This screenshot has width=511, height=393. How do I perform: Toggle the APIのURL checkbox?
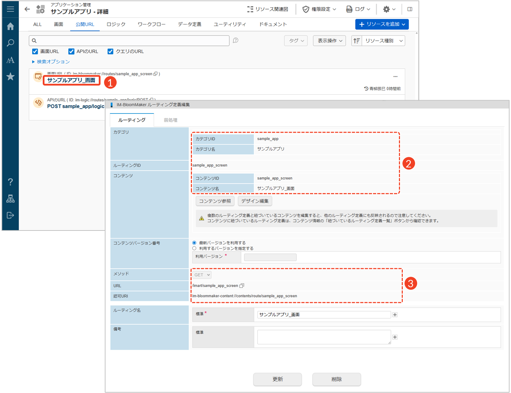point(71,51)
